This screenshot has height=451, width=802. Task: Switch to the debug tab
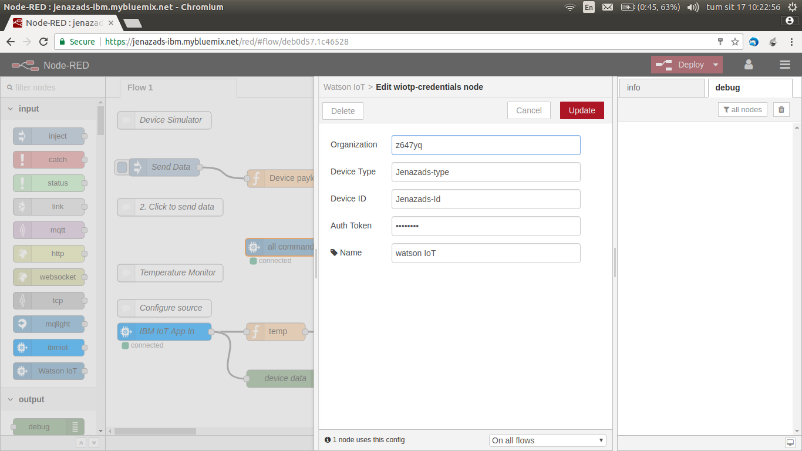(750, 87)
